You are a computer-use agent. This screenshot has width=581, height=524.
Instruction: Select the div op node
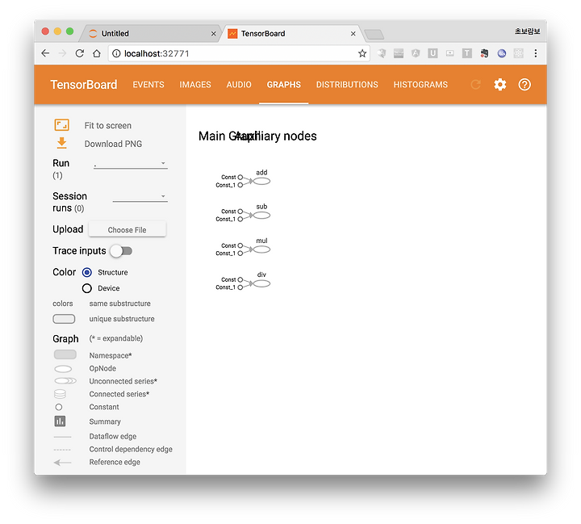261,283
